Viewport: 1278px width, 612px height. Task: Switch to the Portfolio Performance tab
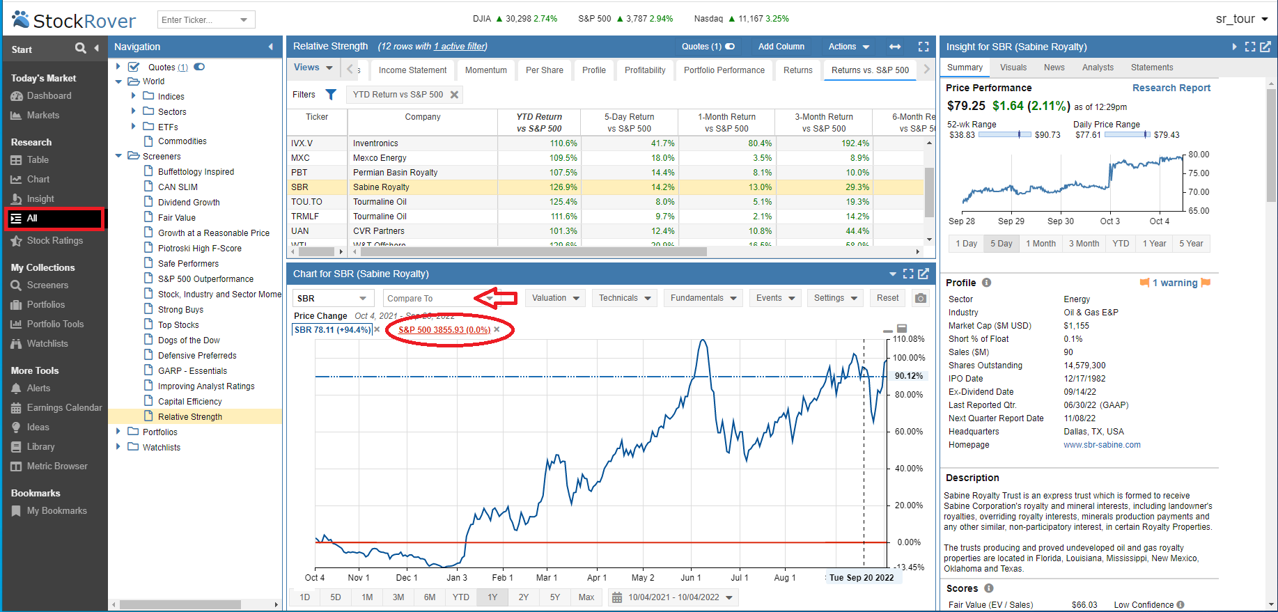724,70
